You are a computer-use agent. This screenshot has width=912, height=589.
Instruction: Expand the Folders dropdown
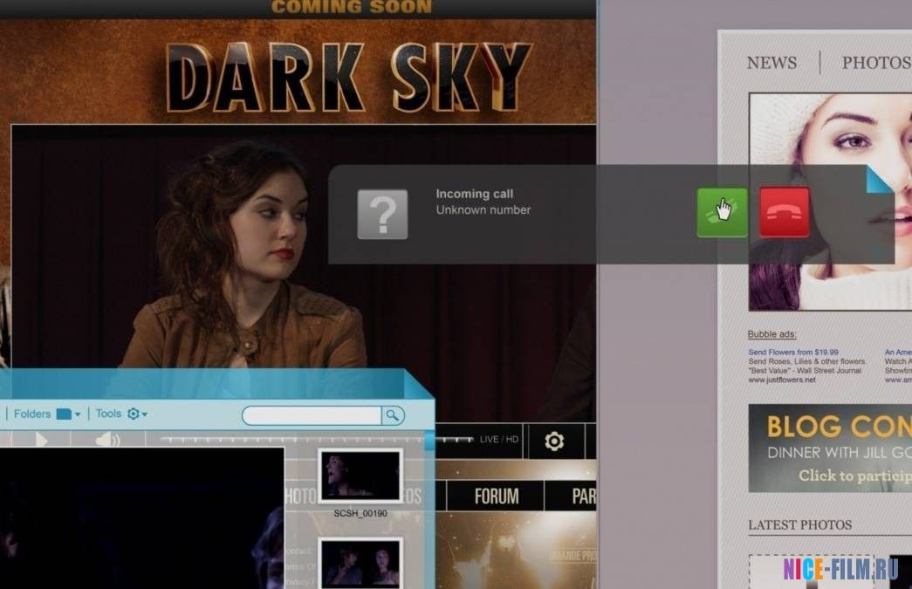[67, 414]
